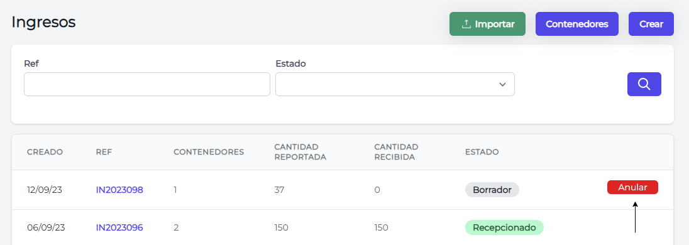The width and height of the screenshot is (689, 245).
Task: Open the IN2023098 reference link
Action: tap(119, 190)
